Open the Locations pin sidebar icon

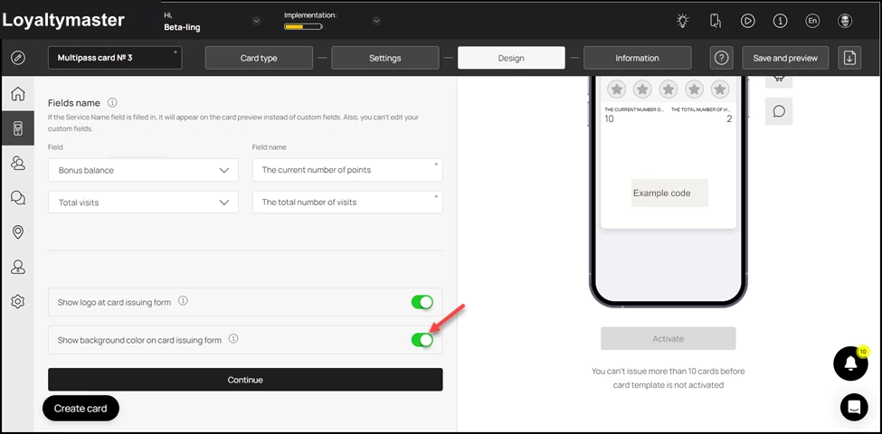tap(18, 232)
